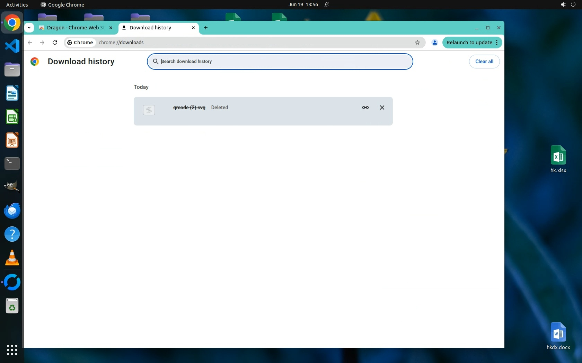Click the forward navigation arrow
Screen dimensions: 582x363
tap(42, 43)
